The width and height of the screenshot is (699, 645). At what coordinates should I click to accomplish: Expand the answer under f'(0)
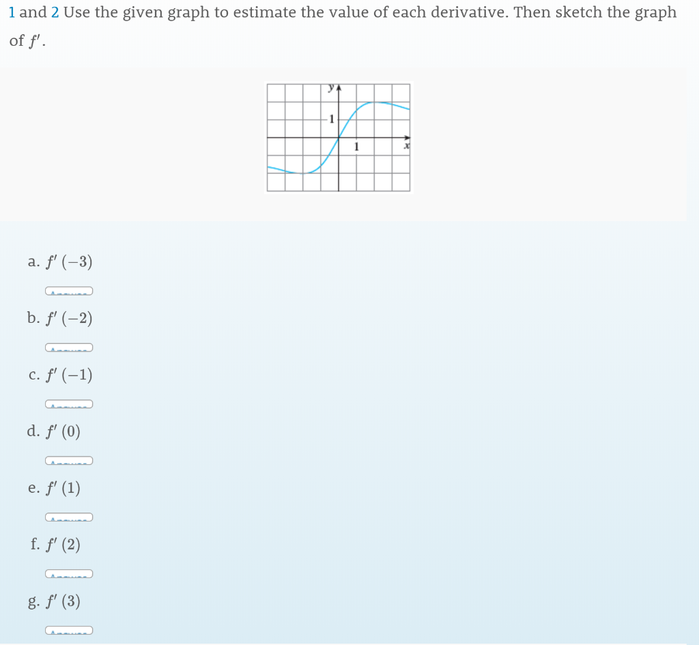click(x=69, y=460)
